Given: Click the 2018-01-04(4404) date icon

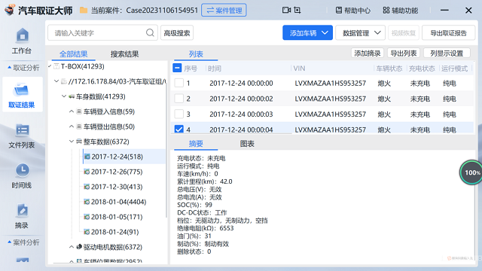Looking at the screenshot, I should [87, 202].
